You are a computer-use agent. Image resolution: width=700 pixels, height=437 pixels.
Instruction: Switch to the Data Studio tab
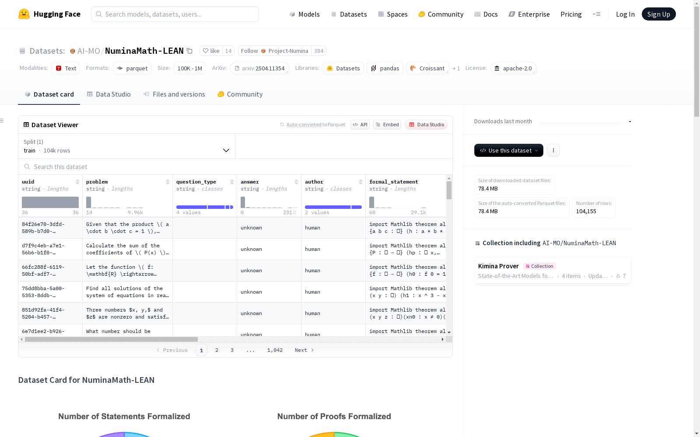(108, 94)
